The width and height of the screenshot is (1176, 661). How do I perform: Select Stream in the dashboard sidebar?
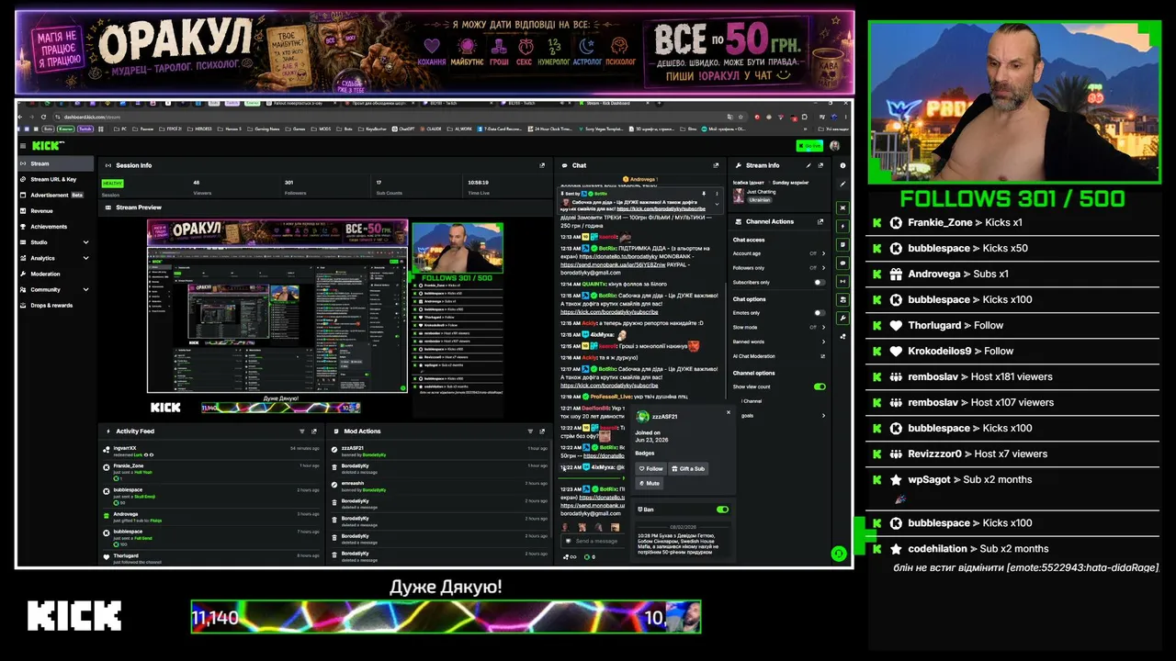[56, 163]
